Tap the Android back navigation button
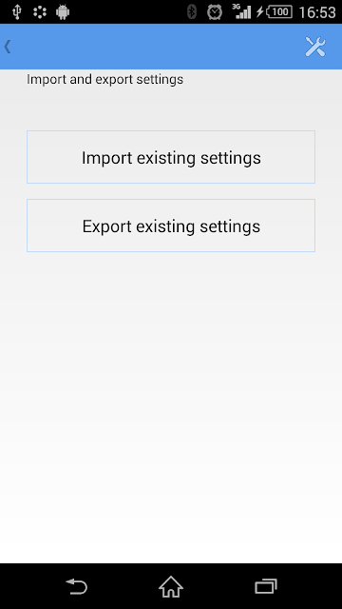 [77, 586]
